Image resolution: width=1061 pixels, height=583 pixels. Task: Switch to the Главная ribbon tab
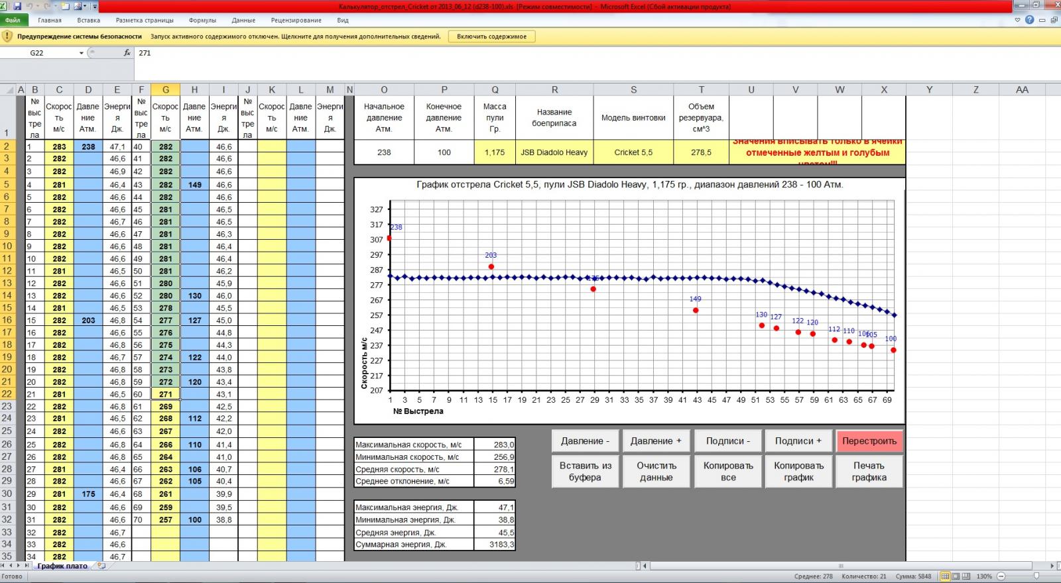(x=50, y=21)
